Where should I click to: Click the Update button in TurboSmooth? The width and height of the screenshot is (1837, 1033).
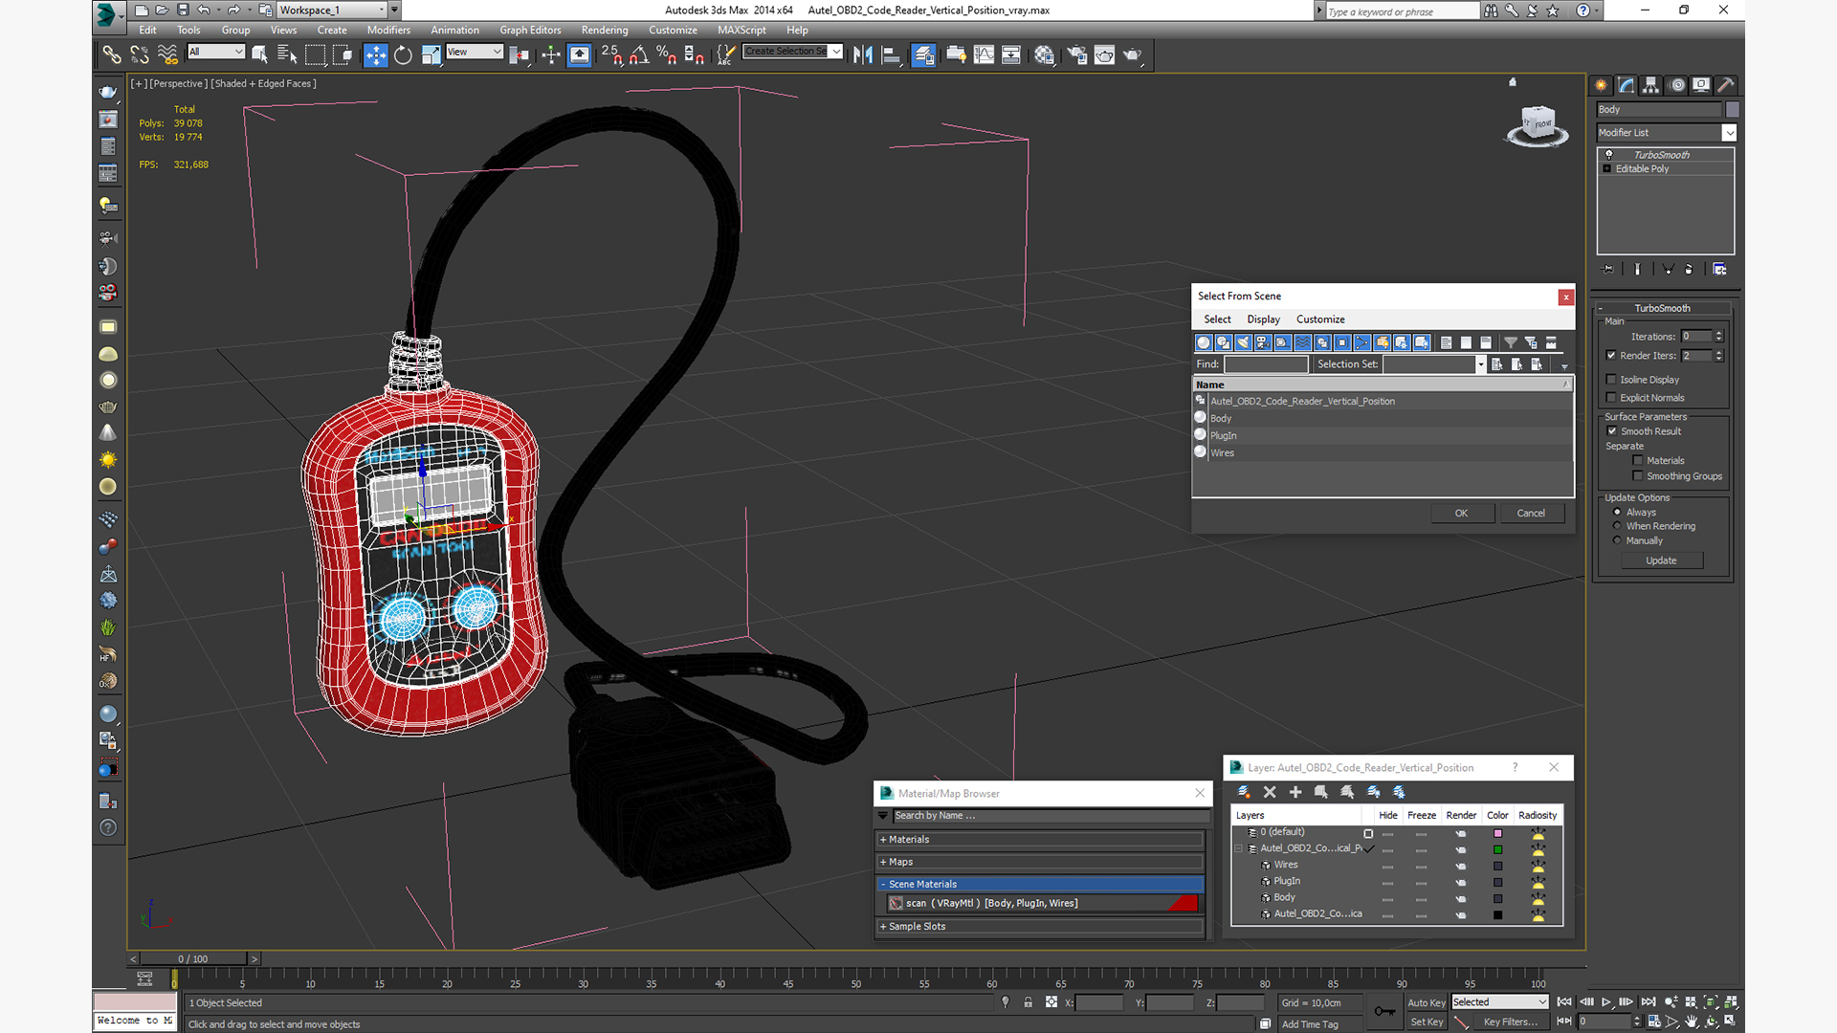[1661, 560]
